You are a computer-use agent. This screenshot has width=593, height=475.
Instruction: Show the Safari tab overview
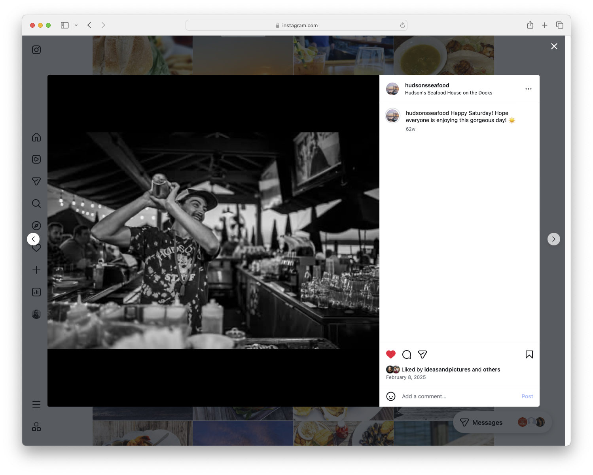tap(560, 25)
